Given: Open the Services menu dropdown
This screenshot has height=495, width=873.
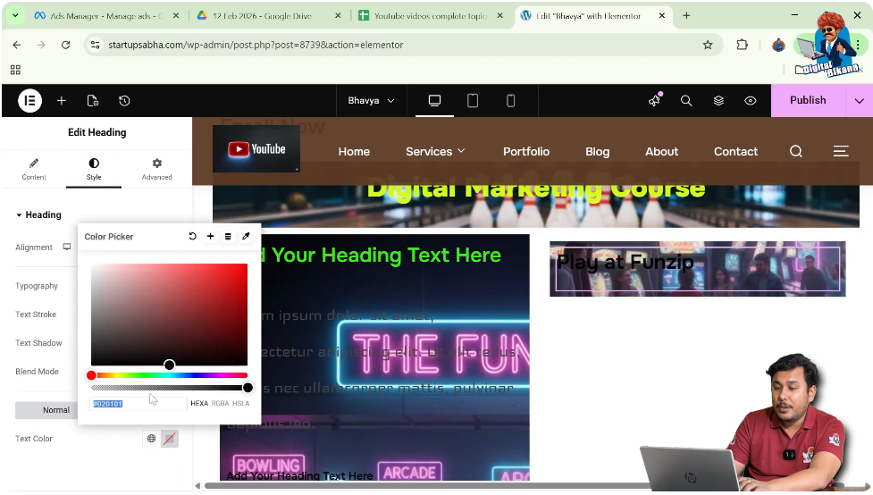Looking at the screenshot, I should 435,152.
